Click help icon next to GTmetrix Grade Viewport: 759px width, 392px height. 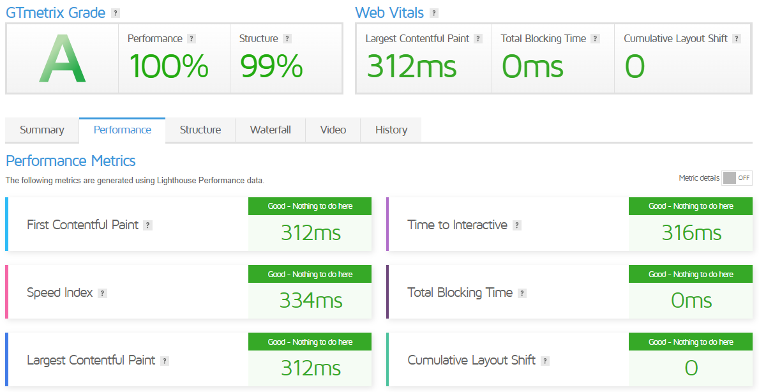pyautogui.click(x=115, y=13)
